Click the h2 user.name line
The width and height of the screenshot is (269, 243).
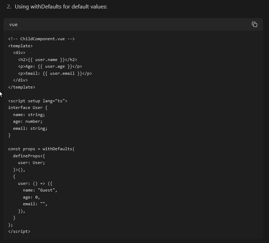pos(47,60)
